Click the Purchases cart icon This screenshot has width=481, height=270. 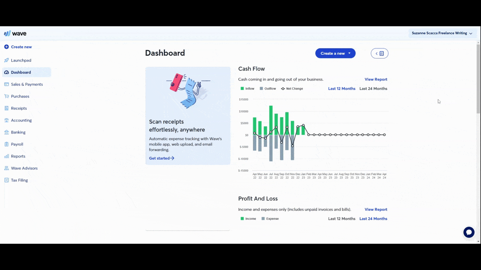[6, 96]
